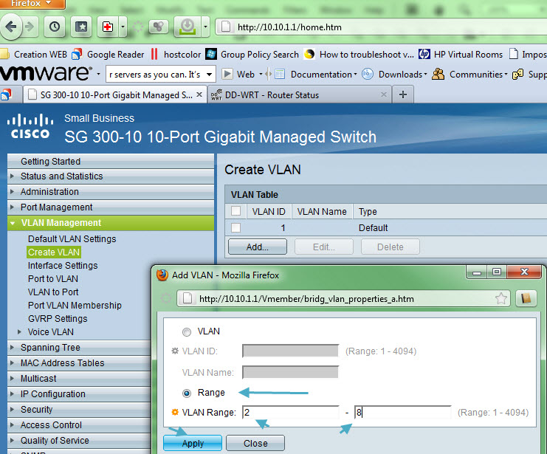This screenshot has width=547, height=454.
Task: Click the browser Back arrow button
Action: [11, 27]
